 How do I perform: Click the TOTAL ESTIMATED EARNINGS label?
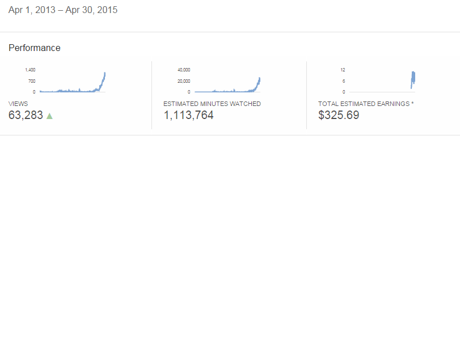pos(366,104)
